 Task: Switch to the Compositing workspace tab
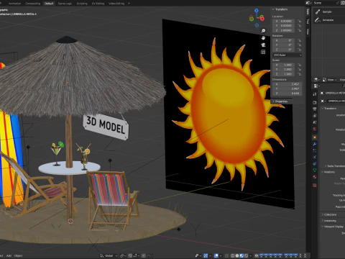point(33,4)
